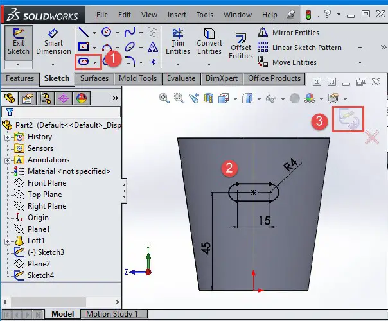Expand the Annotations tree node

pyautogui.click(x=7, y=160)
